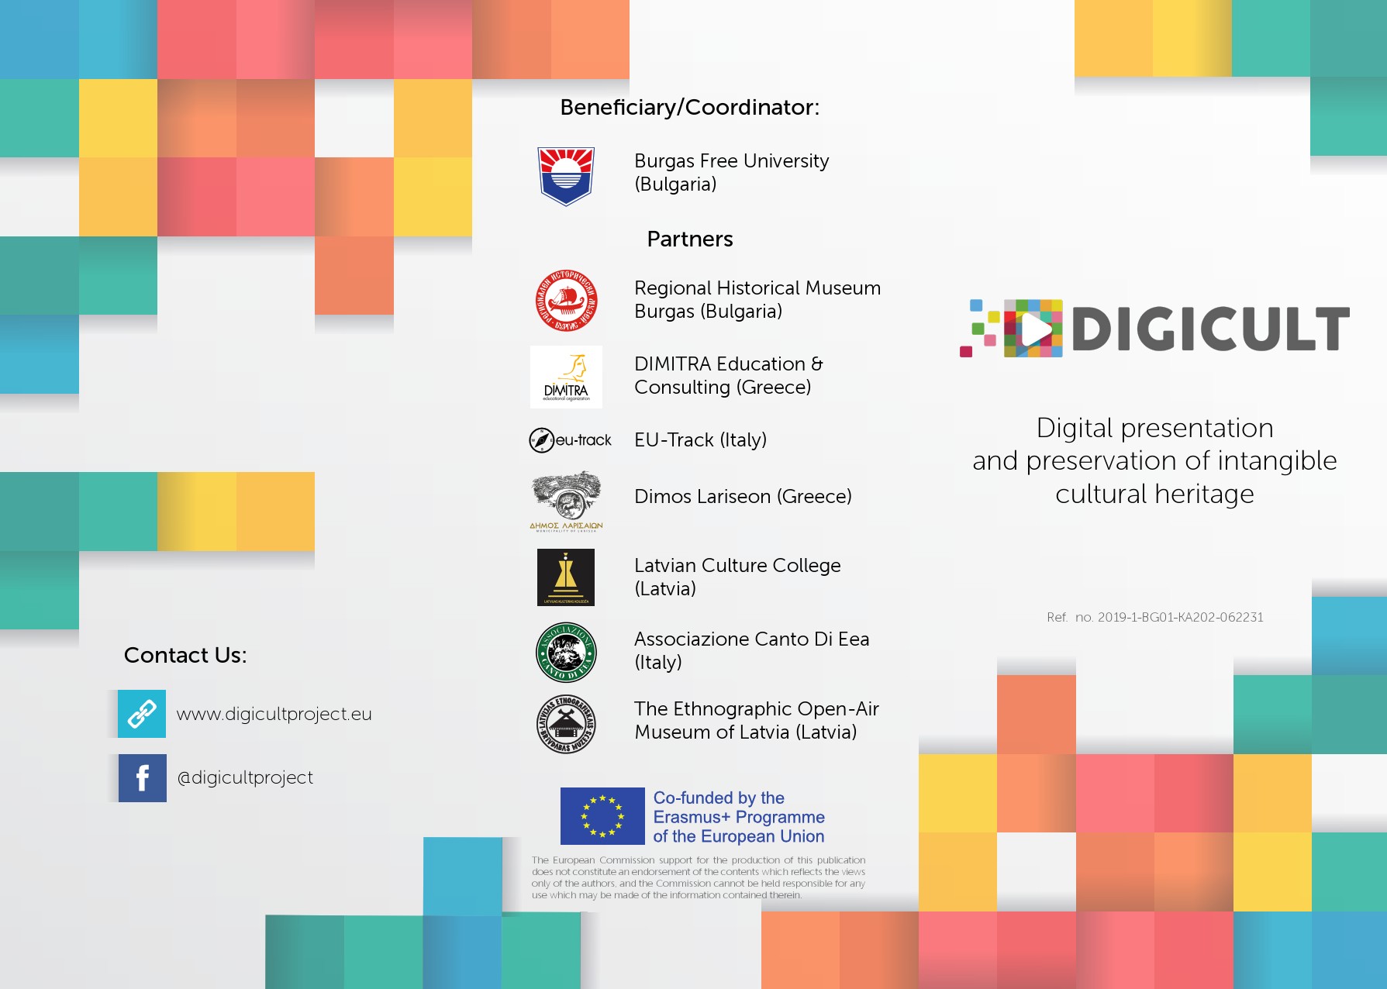Click the European Union flag emblem
This screenshot has height=989, width=1387.
click(x=602, y=816)
